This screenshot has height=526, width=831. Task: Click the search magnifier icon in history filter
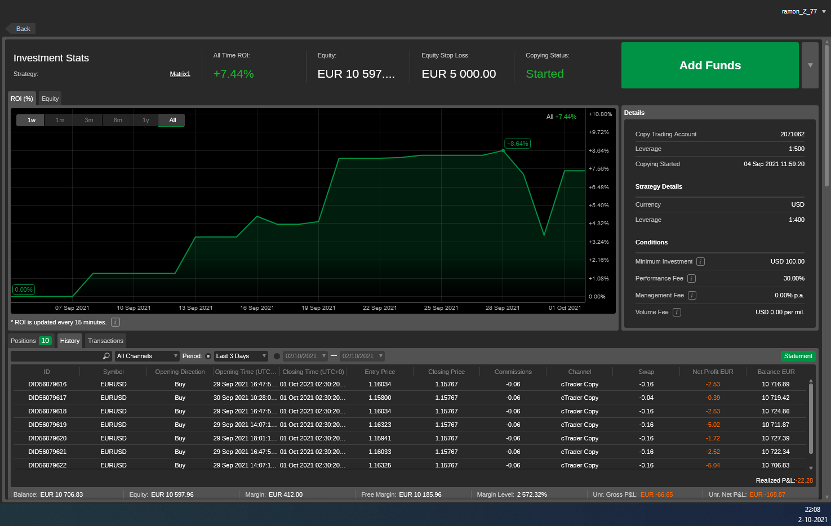click(106, 356)
